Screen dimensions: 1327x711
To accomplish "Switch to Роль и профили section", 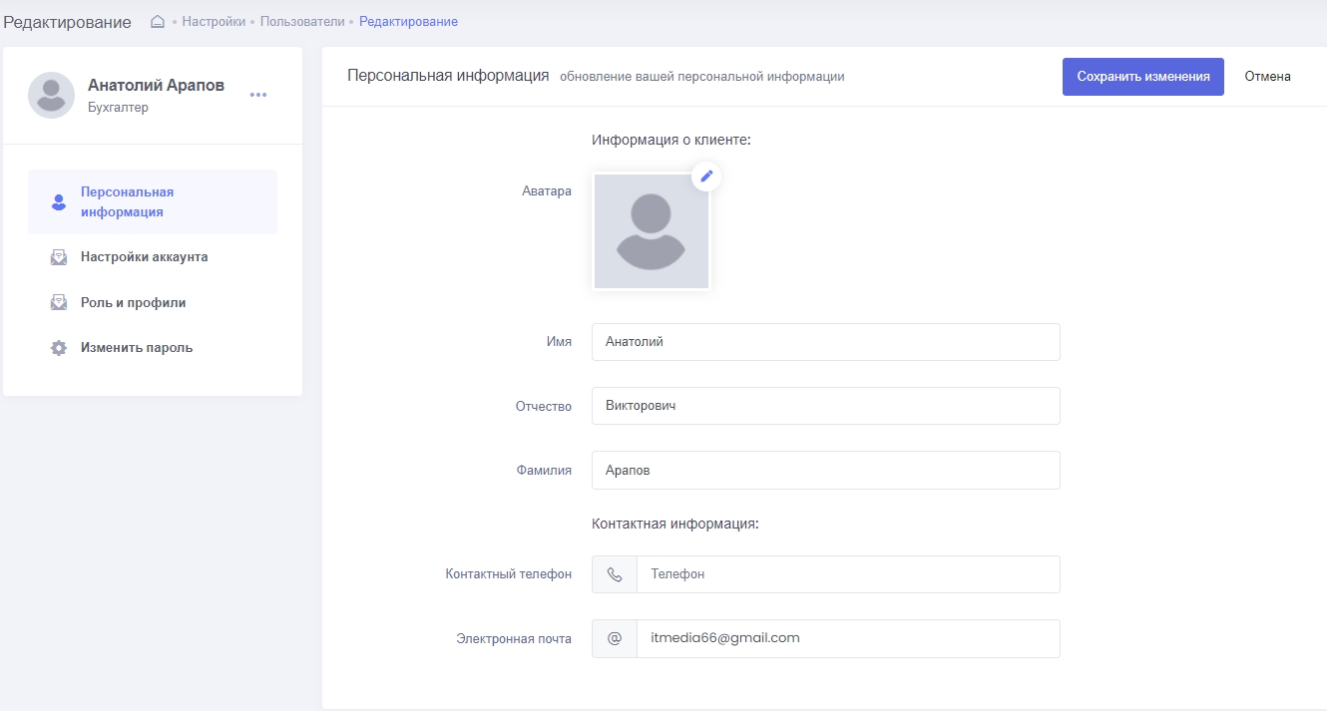I will 133,303.
